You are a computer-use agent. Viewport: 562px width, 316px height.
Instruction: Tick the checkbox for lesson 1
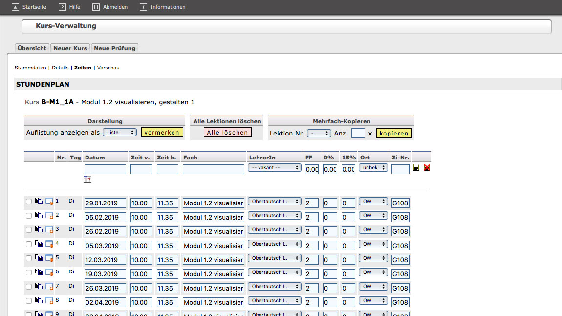tap(29, 202)
